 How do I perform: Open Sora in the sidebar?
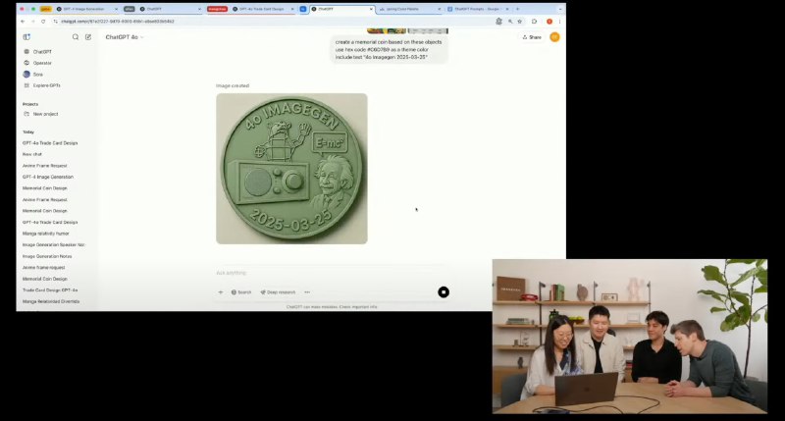(x=33, y=74)
